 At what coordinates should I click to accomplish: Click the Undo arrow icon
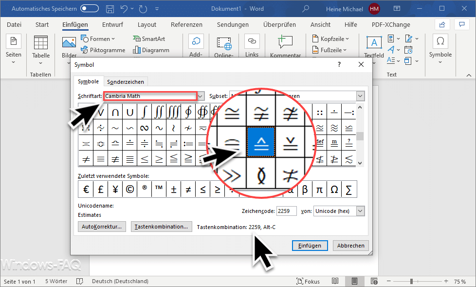pyautogui.click(x=124, y=9)
